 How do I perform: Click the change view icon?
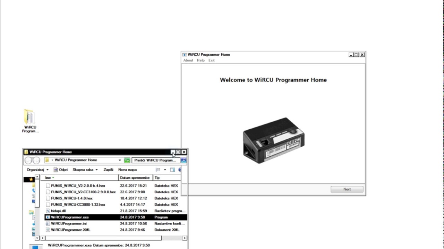158,170
